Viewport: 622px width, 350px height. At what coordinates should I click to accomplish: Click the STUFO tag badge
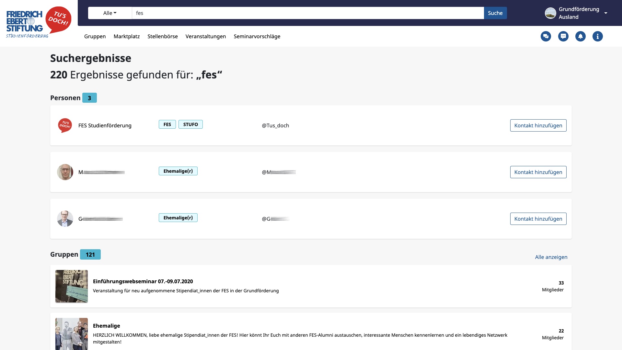(x=190, y=124)
